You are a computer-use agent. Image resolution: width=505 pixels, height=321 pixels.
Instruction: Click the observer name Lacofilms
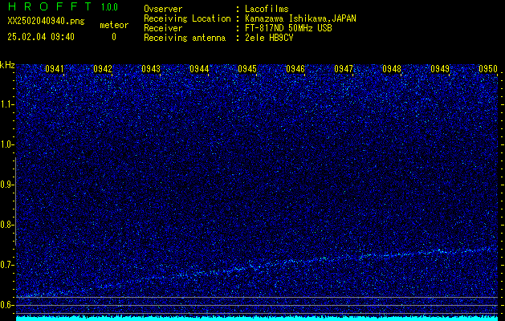[267, 9]
